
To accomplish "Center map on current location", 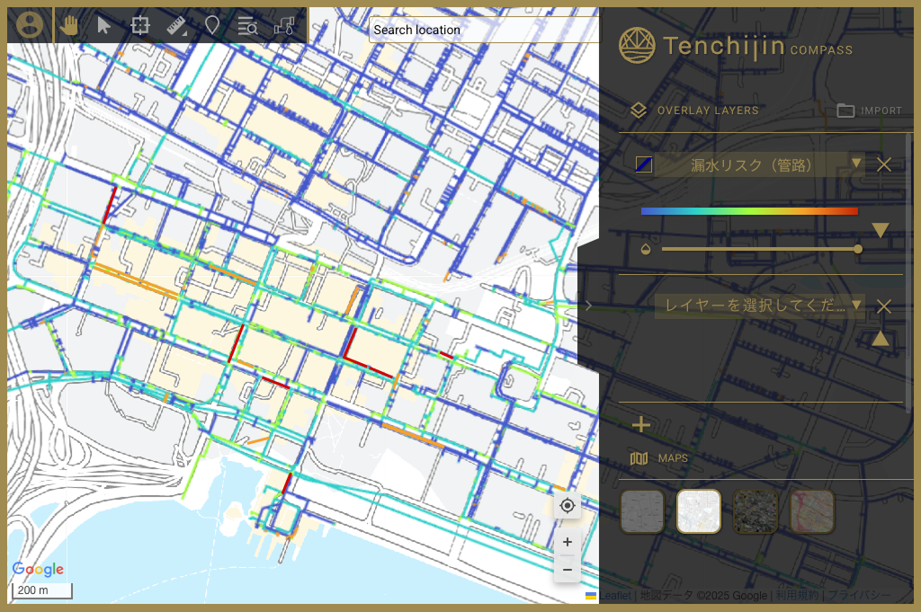I will coord(568,505).
